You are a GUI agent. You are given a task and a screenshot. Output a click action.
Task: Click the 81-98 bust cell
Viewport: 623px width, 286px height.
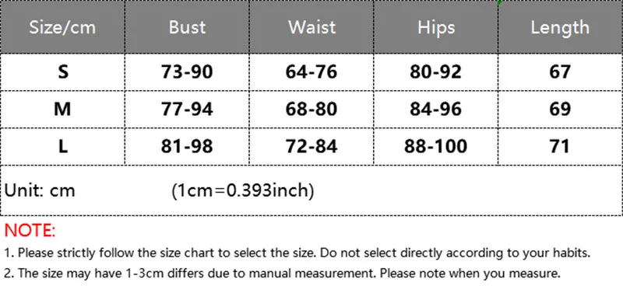click(187, 146)
